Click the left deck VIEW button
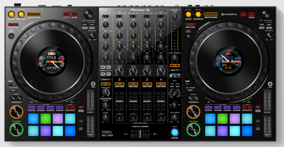Image resolution: width=284 pixels, height=147 pixels. point(92,25)
